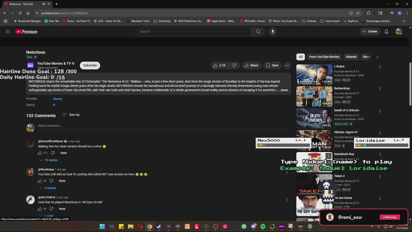Go to YouTube Premium home logo
The width and height of the screenshot is (412, 232).
26,32
